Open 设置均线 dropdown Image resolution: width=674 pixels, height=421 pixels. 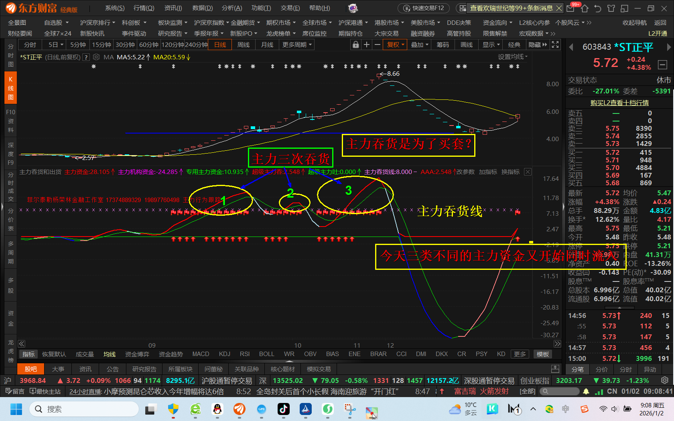tap(513, 57)
